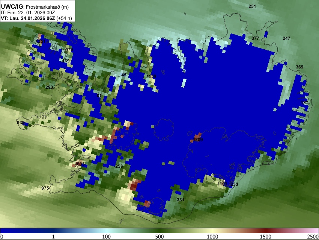Click the colour scale label 0
Image resolution: width=319 pixels, height=240 pixels.
point(2,237)
